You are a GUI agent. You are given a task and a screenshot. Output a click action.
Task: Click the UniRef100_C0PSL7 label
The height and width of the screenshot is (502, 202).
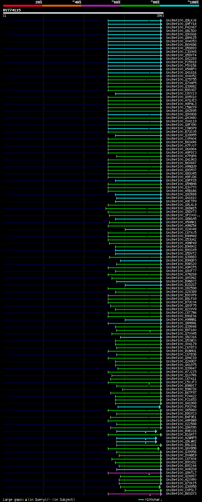[x=181, y=490]
